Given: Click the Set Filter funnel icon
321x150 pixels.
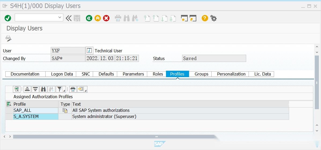Looking at the screenshot, I should pos(59,89).
